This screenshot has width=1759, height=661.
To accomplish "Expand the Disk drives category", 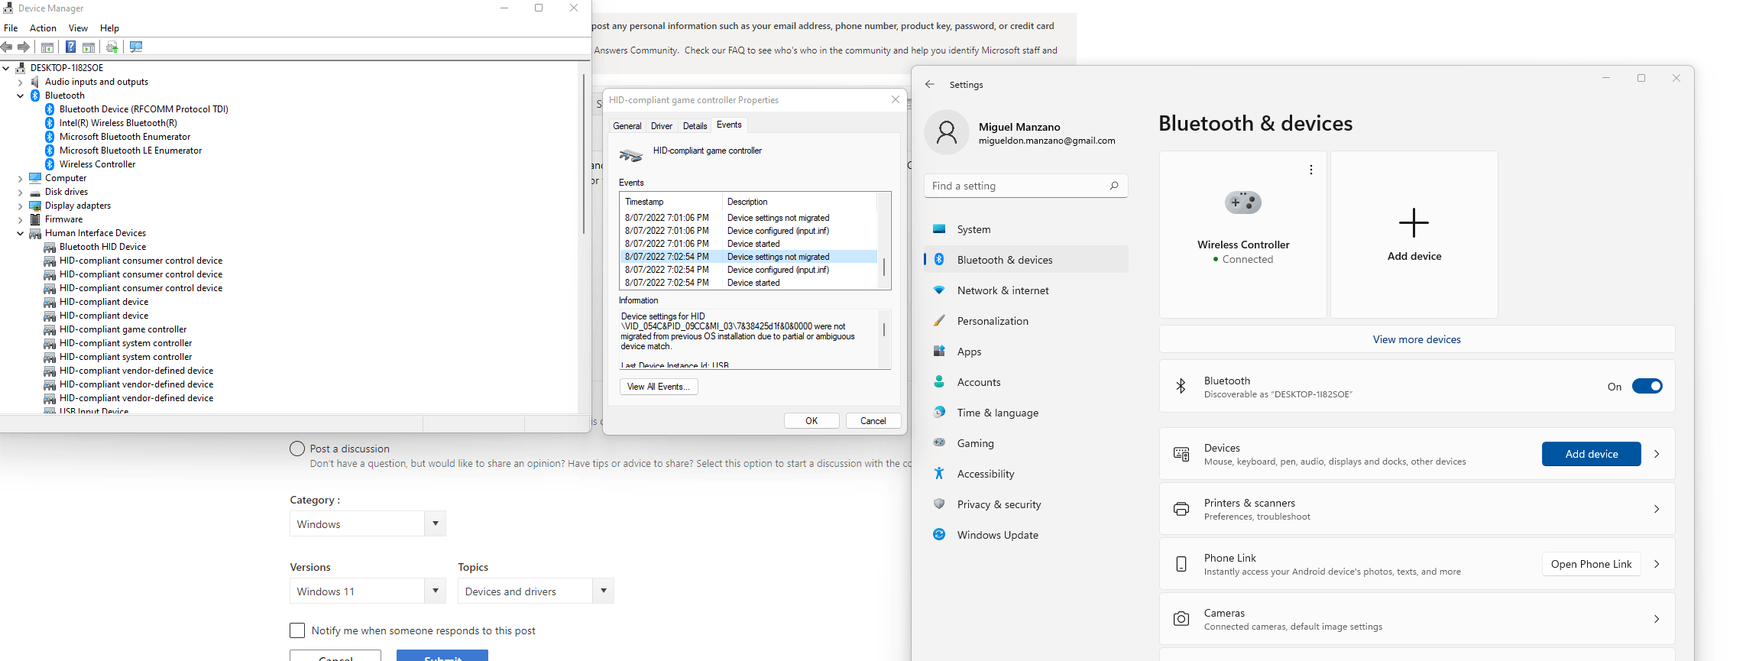I will (x=21, y=192).
